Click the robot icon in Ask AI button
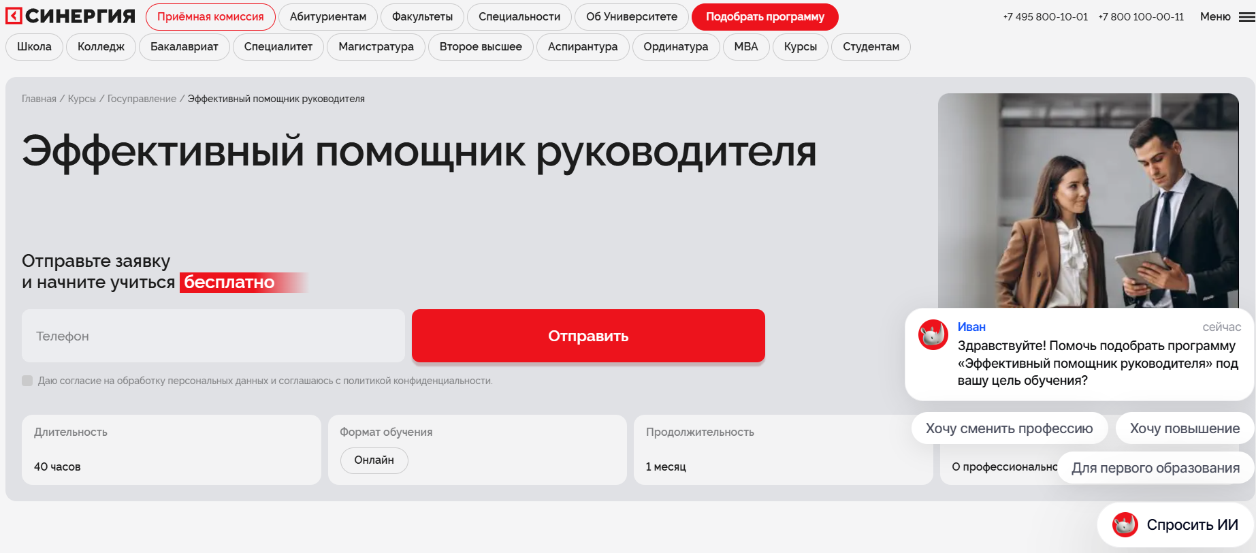The height and width of the screenshot is (553, 1256). click(1125, 524)
